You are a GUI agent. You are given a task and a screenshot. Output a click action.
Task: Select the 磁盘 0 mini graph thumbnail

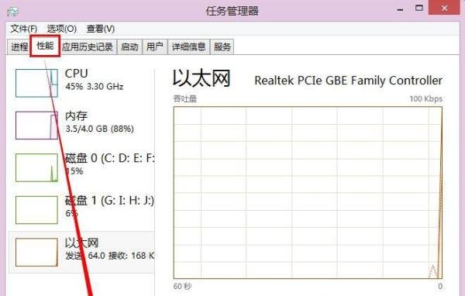click(36, 167)
